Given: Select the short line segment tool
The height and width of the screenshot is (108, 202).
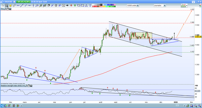Looking at the screenshot, I should [26, 5].
